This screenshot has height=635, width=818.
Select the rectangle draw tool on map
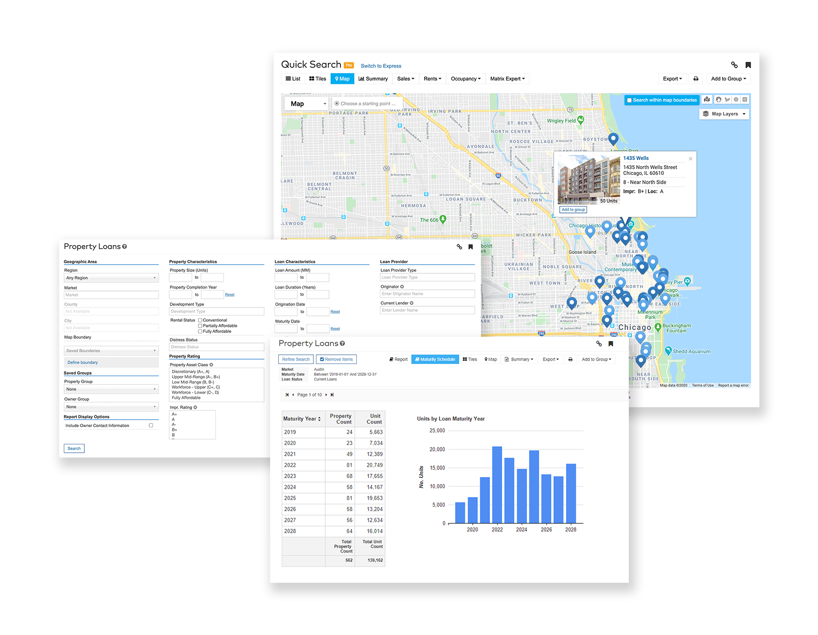744,100
